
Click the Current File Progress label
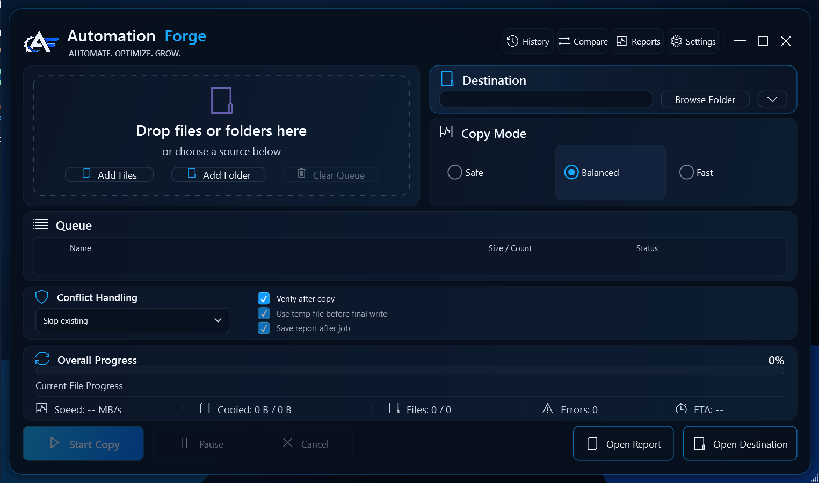pos(79,386)
